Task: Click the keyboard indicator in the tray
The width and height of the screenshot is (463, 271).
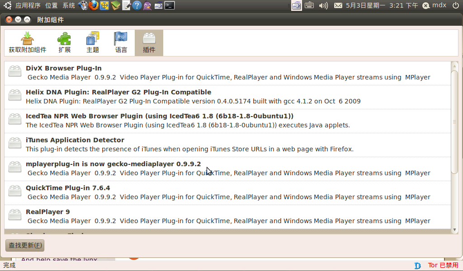Action: (309, 5)
